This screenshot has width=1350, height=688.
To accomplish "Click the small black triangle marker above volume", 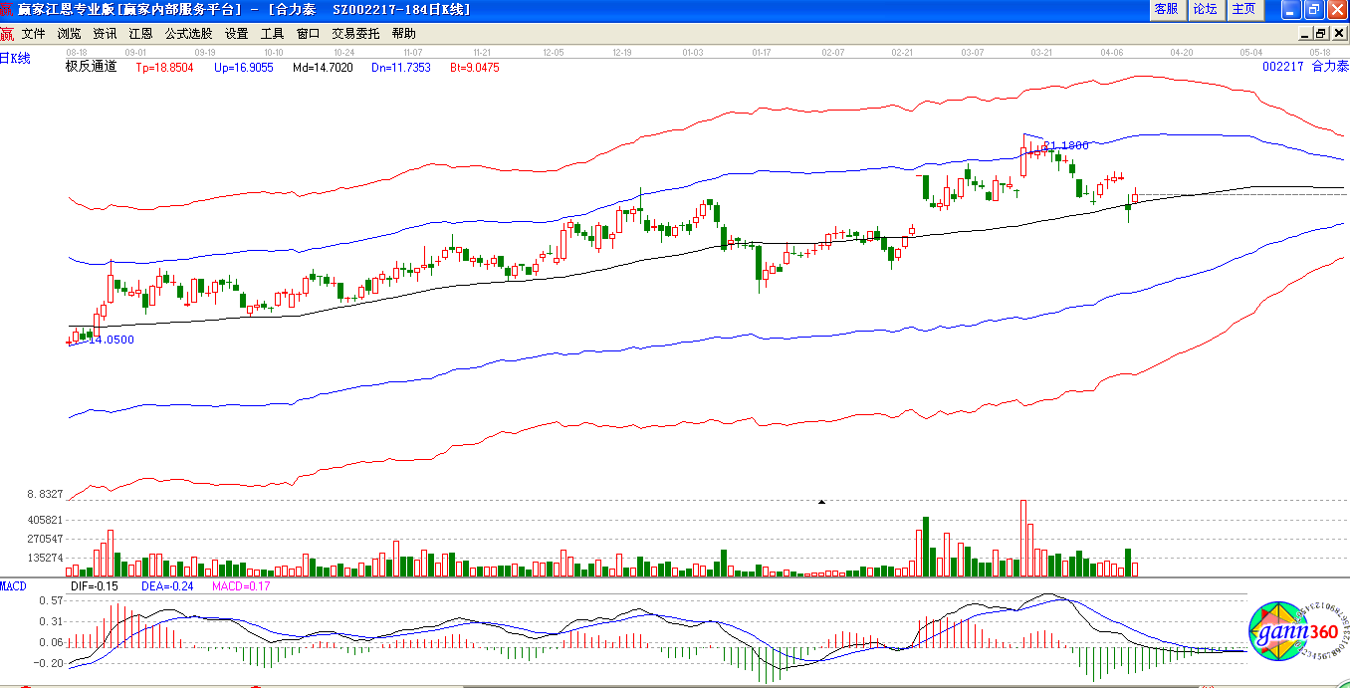I will pos(822,503).
